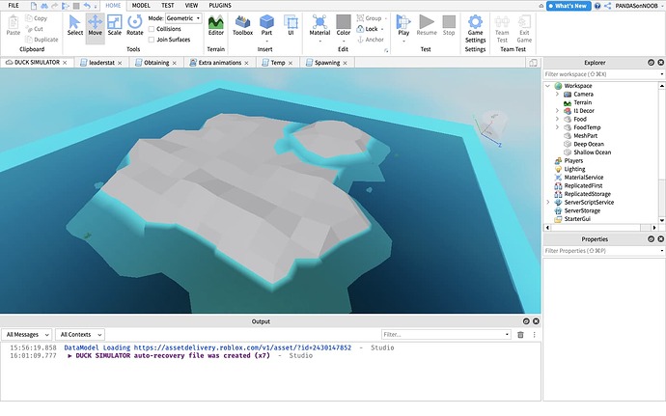Select Terrain in Explorer

(x=582, y=103)
